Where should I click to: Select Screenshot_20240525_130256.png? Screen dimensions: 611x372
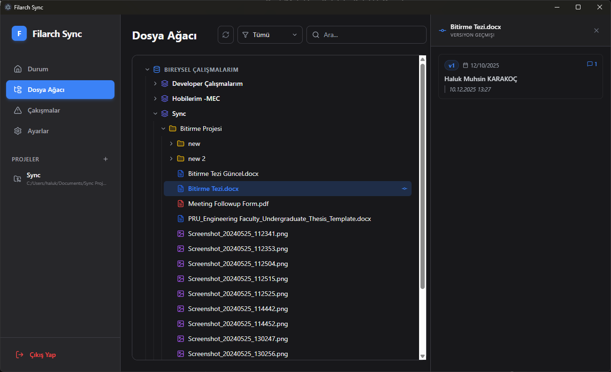(x=287, y=354)
